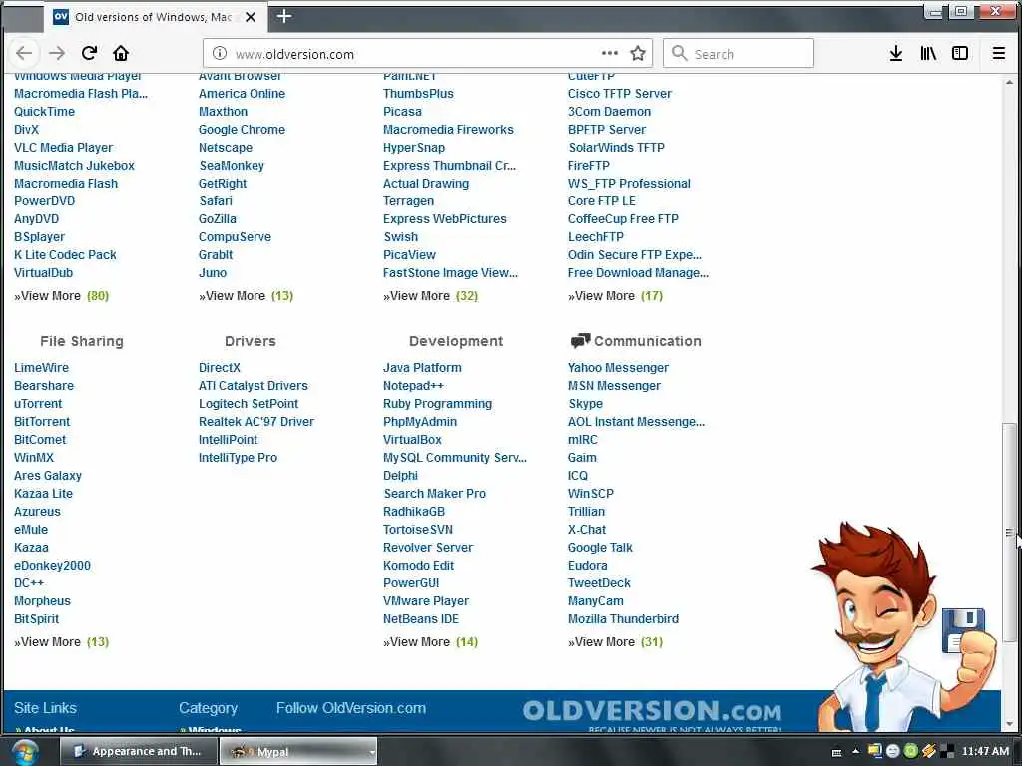Click the www.oldversion.com address field
This screenshot has height=766, width=1022.
(417, 54)
